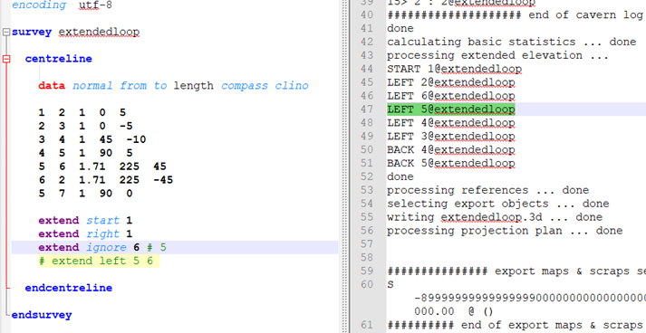Image resolution: width=646 pixels, height=333 pixels.
Task: Click the 'compass' keyword in data line
Action: [245, 86]
